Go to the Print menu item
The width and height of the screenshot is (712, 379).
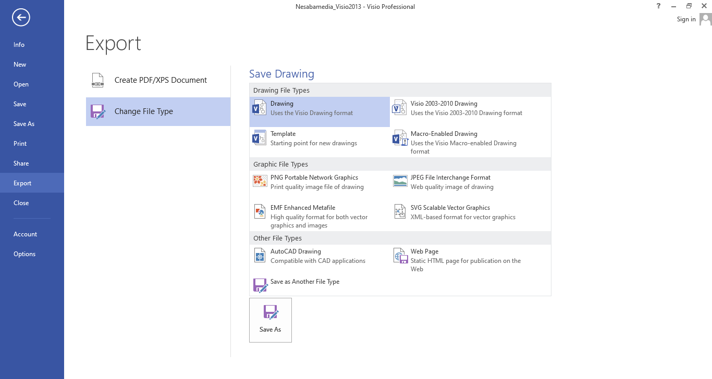click(x=20, y=144)
